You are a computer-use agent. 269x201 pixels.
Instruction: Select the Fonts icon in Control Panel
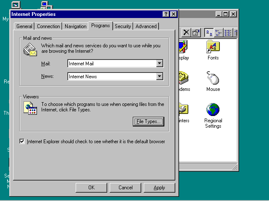tap(213, 46)
